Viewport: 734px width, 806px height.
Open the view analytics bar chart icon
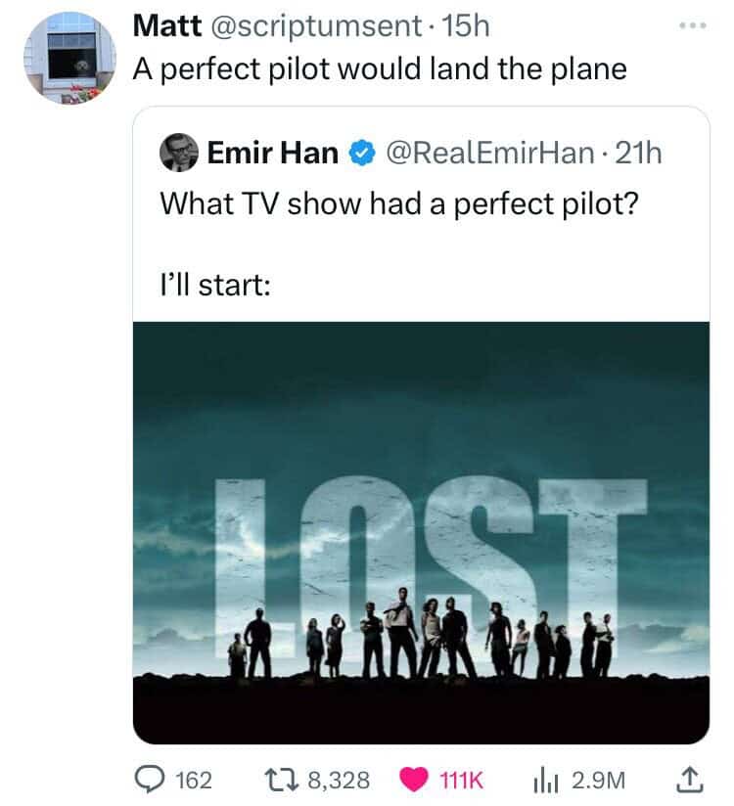pyautogui.click(x=546, y=781)
